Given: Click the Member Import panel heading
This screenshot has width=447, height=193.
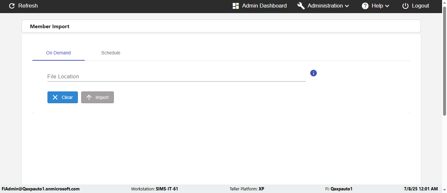Looking at the screenshot, I should (50, 27).
